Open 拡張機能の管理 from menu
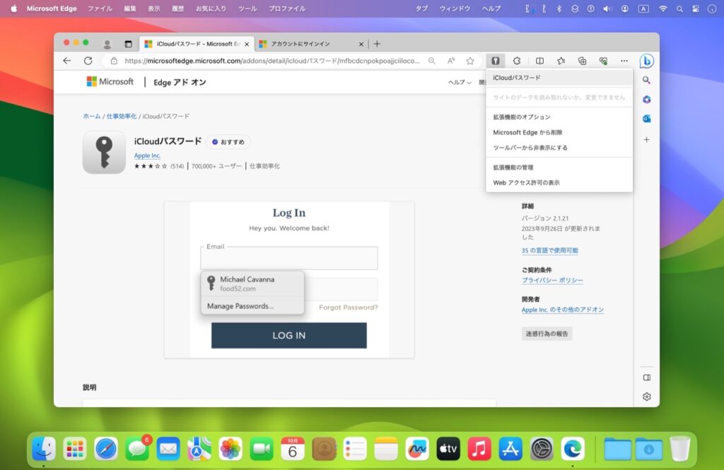 (x=559, y=167)
